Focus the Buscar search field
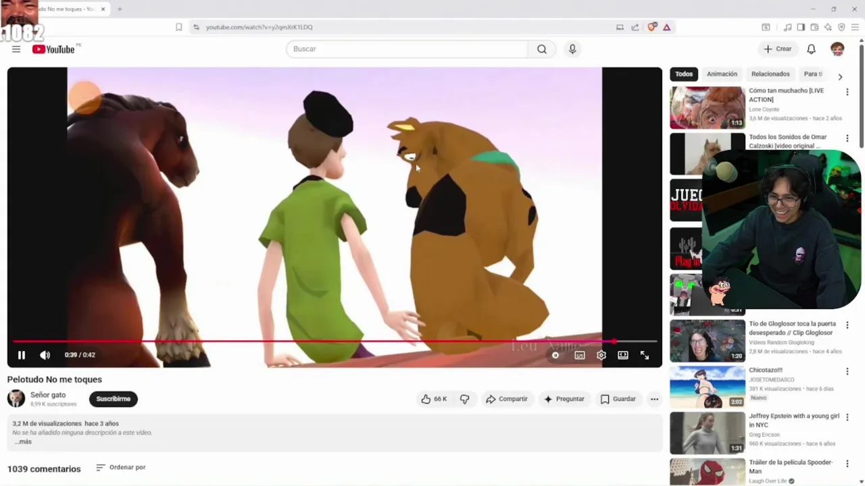865x486 pixels. click(407, 49)
